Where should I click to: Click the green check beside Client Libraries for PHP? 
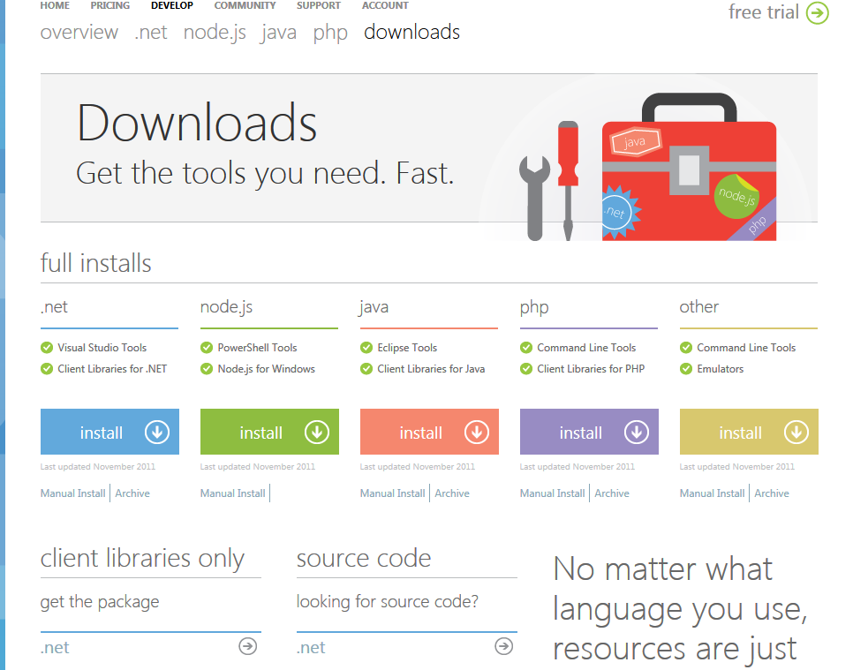pos(526,369)
